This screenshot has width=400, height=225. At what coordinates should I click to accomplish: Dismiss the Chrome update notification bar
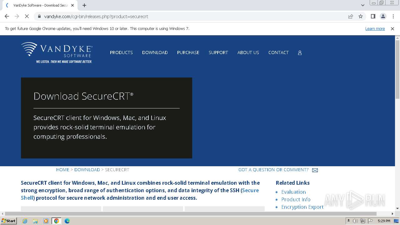[x=392, y=28]
